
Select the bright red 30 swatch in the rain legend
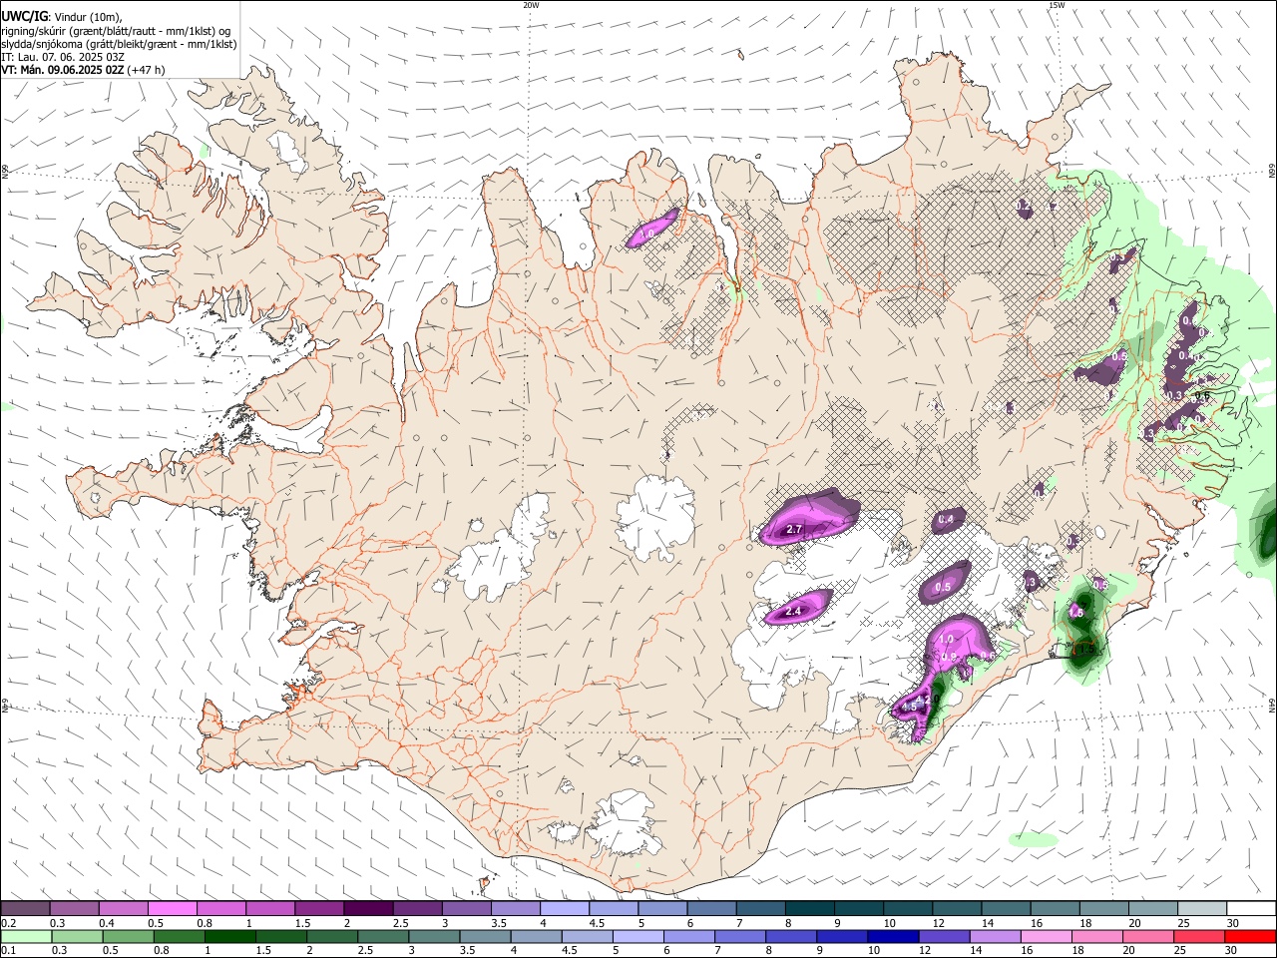pyautogui.click(x=1251, y=936)
